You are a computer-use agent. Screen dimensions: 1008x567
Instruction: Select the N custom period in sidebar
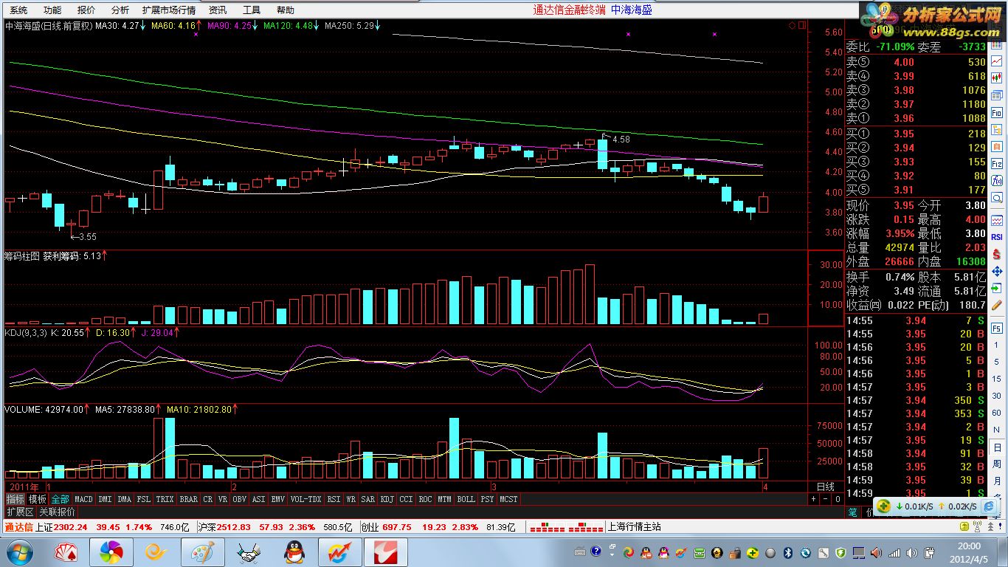pyautogui.click(x=997, y=431)
